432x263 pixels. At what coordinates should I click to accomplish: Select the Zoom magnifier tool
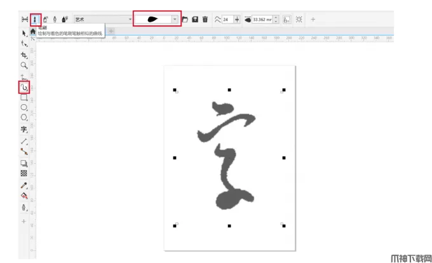(x=24, y=65)
